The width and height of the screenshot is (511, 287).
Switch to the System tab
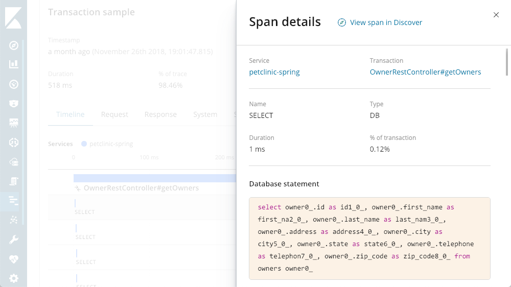[x=205, y=115]
